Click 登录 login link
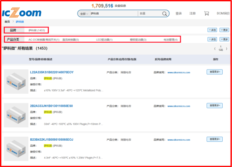Viewport: 232px width, 167px height. click(179, 14)
